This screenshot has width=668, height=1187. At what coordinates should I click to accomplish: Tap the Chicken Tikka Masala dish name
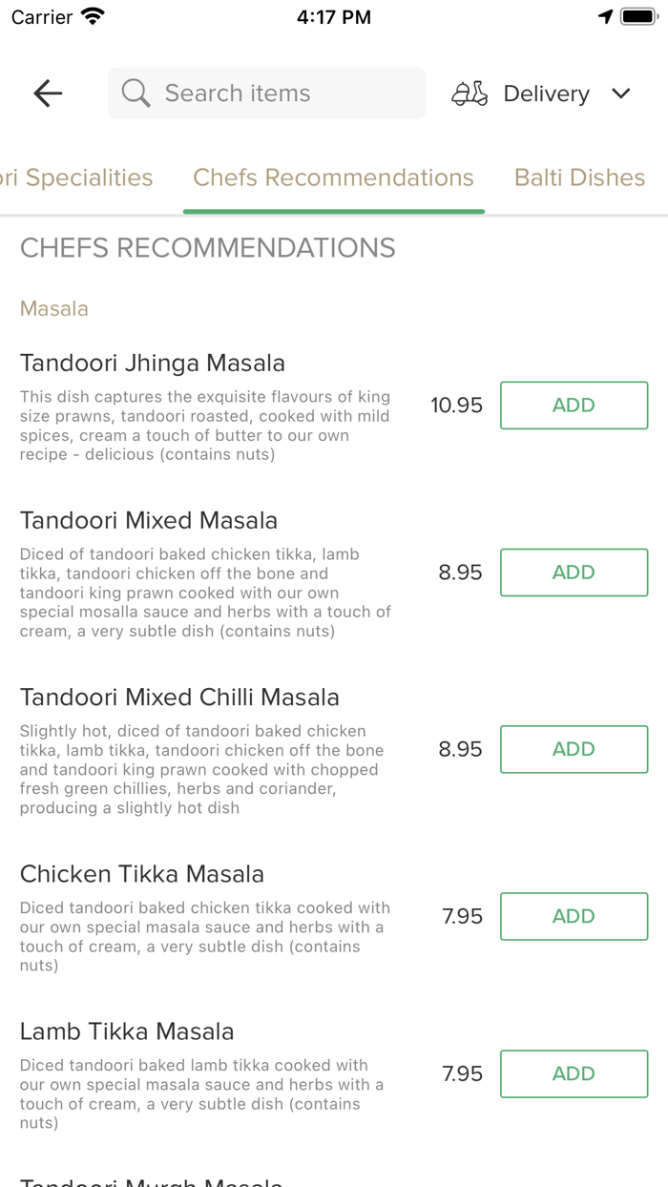pos(142,874)
